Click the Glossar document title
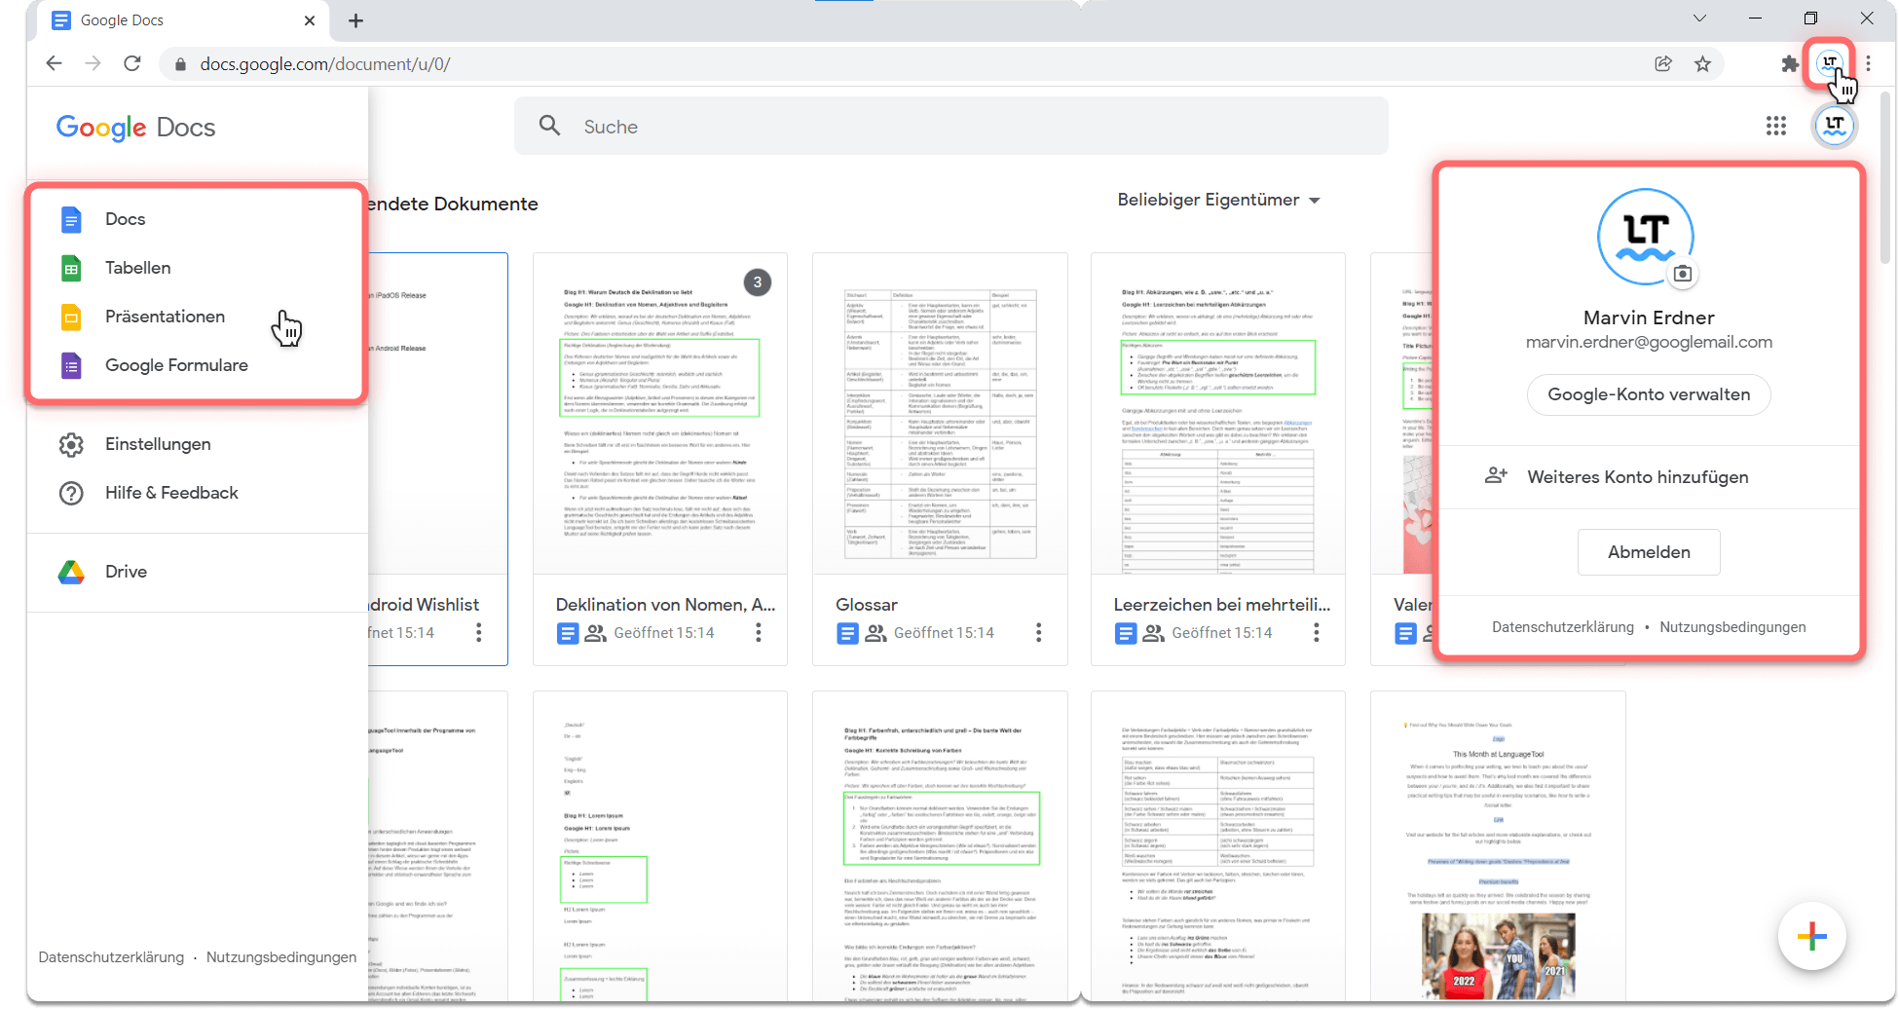Viewport: 1899px width, 1009px height. [x=866, y=605]
